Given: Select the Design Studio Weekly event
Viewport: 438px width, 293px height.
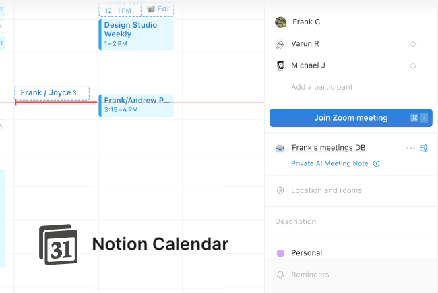Looking at the screenshot, I should [135, 34].
